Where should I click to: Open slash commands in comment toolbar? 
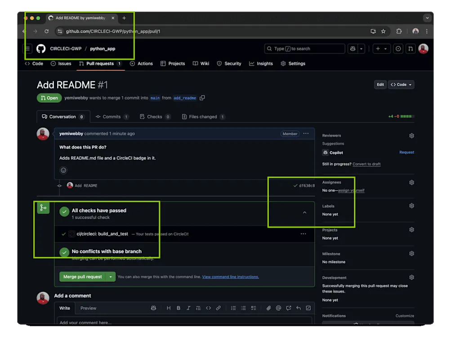[x=308, y=308]
